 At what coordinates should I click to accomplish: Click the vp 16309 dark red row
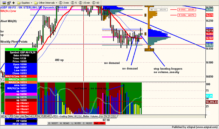(x=21, y=100)
